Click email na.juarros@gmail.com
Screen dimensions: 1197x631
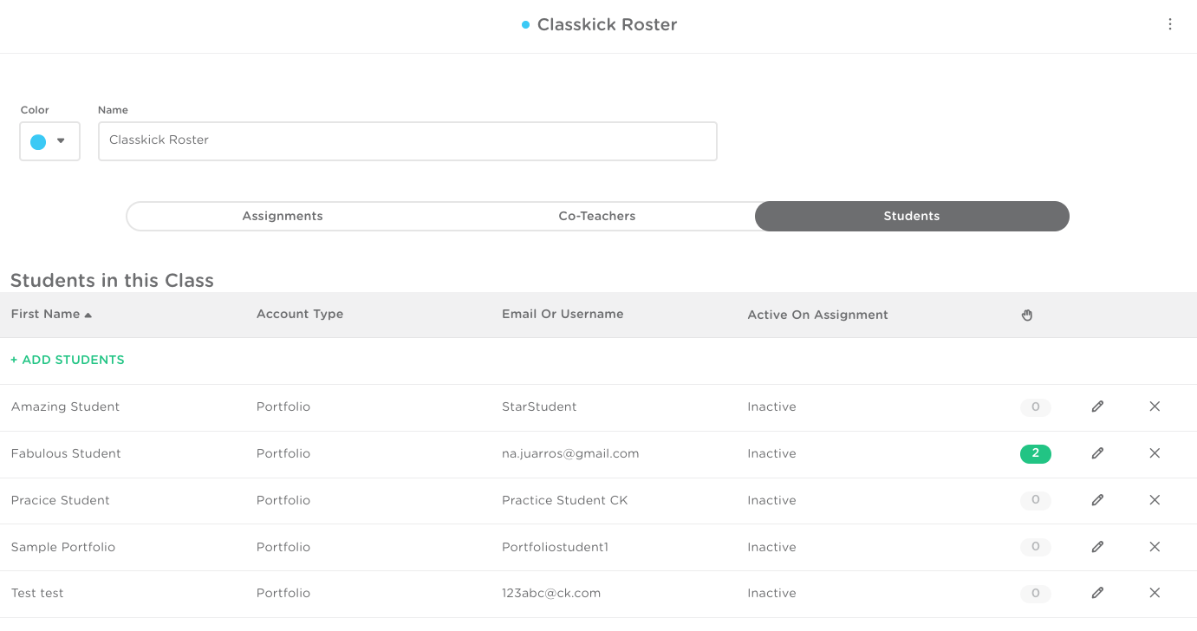[x=570, y=453]
